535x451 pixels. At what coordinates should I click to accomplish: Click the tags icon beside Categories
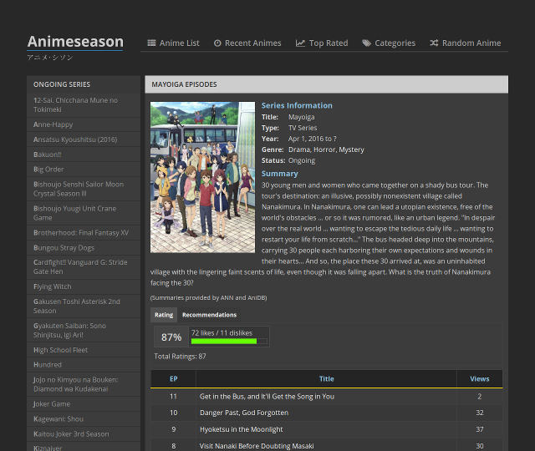tap(366, 43)
